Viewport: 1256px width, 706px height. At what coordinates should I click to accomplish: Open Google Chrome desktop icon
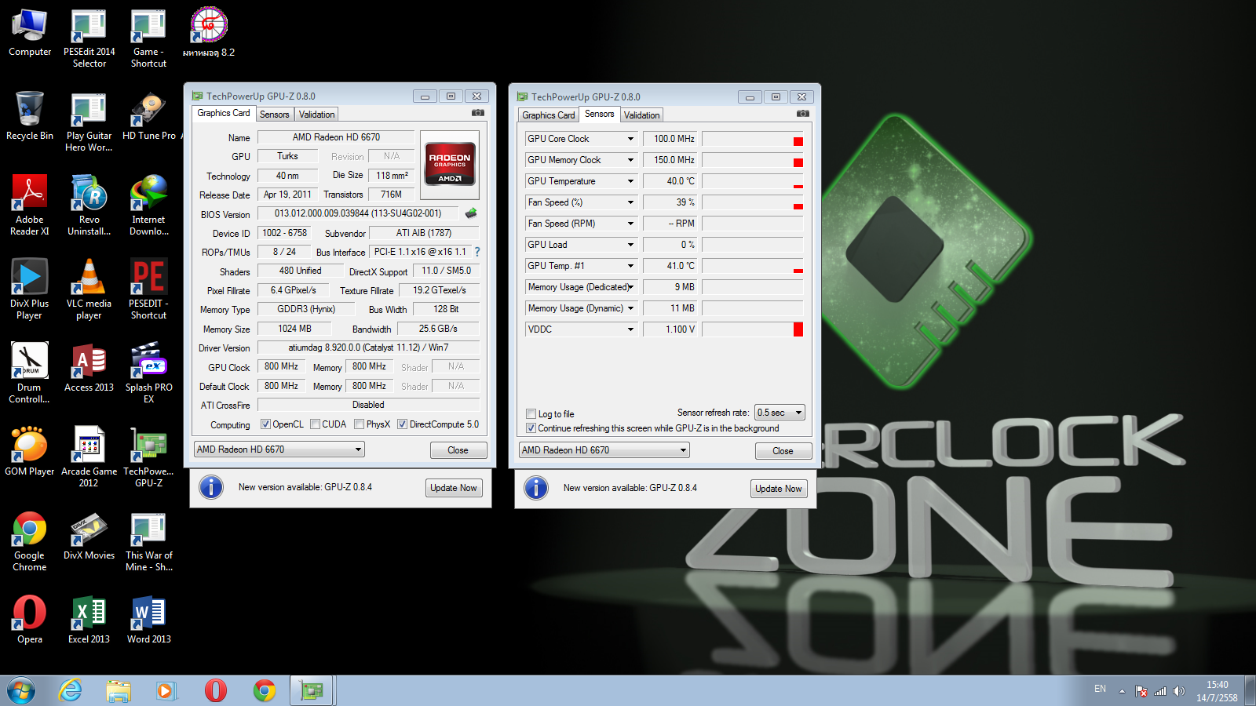coord(30,541)
